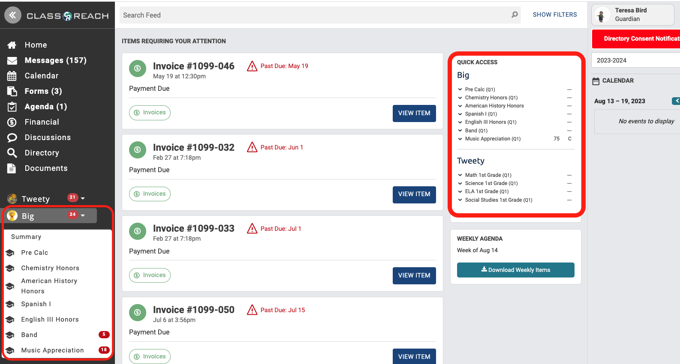Click green dollar icon for Invoice #1099-033
This screenshot has width=680, height=364.
point(138,231)
